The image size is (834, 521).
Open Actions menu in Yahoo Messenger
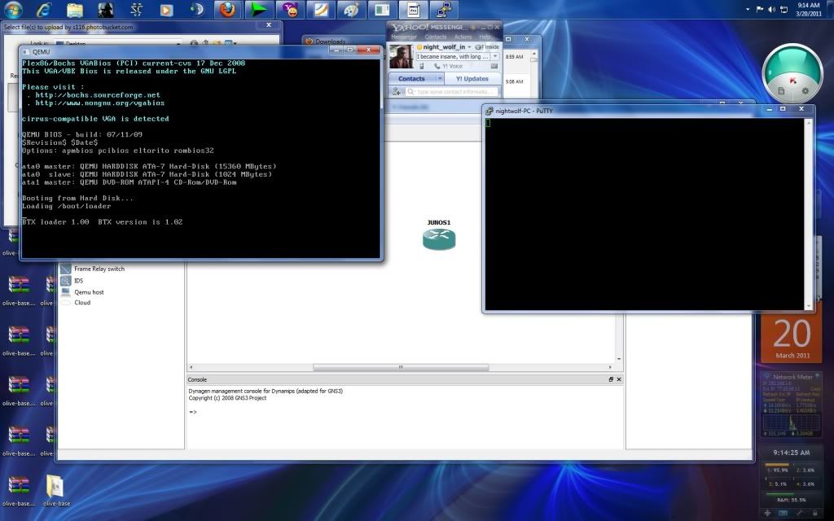click(x=463, y=37)
